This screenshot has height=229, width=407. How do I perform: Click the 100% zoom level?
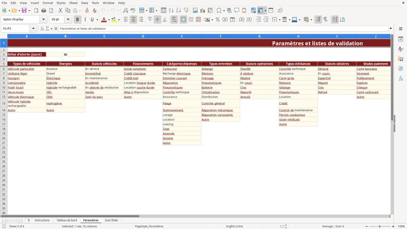tap(401, 226)
